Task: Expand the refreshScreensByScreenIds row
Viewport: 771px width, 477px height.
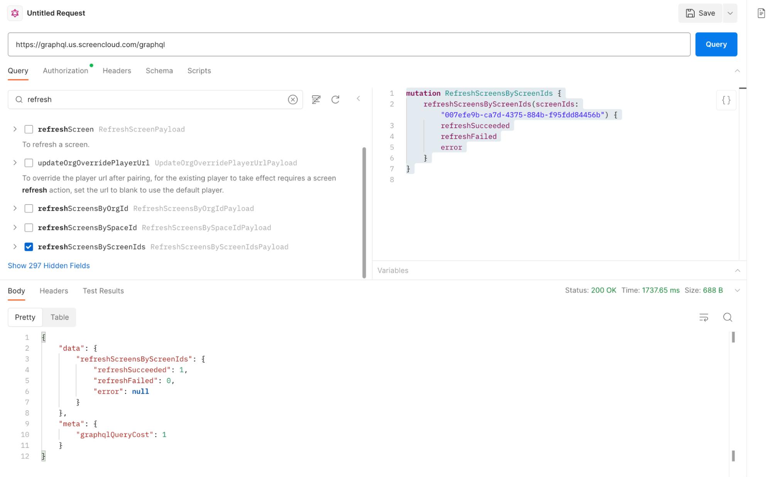Action: (x=15, y=247)
